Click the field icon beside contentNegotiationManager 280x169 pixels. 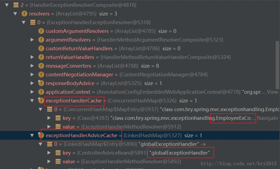41,74
